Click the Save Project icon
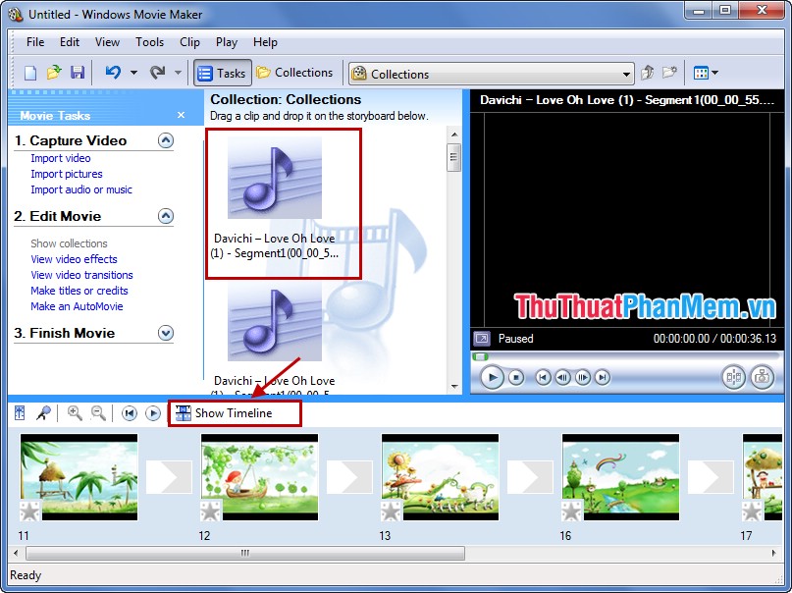Screen dimensions: 792x593 pyautogui.click(x=78, y=73)
